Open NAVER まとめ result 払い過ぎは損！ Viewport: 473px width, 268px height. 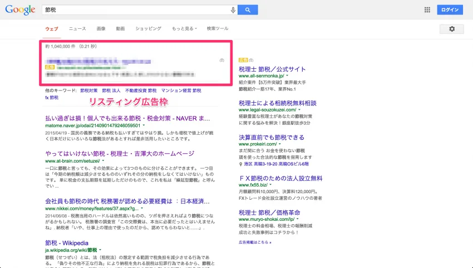[127, 119]
